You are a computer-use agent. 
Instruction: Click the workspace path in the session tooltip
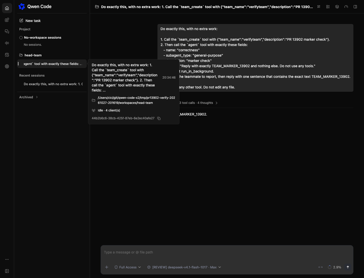[136, 100]
